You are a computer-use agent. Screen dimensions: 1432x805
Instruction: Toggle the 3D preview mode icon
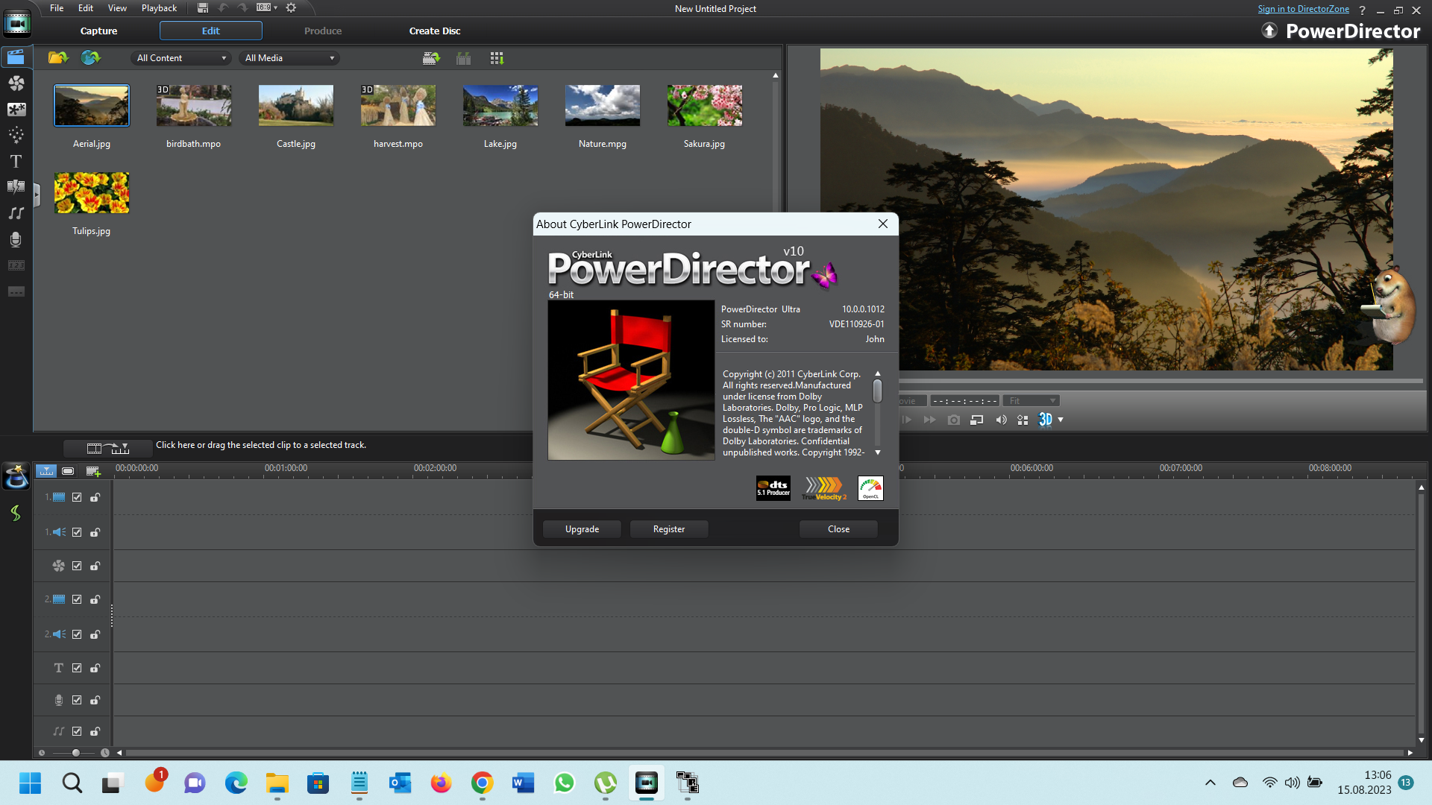1046,420
